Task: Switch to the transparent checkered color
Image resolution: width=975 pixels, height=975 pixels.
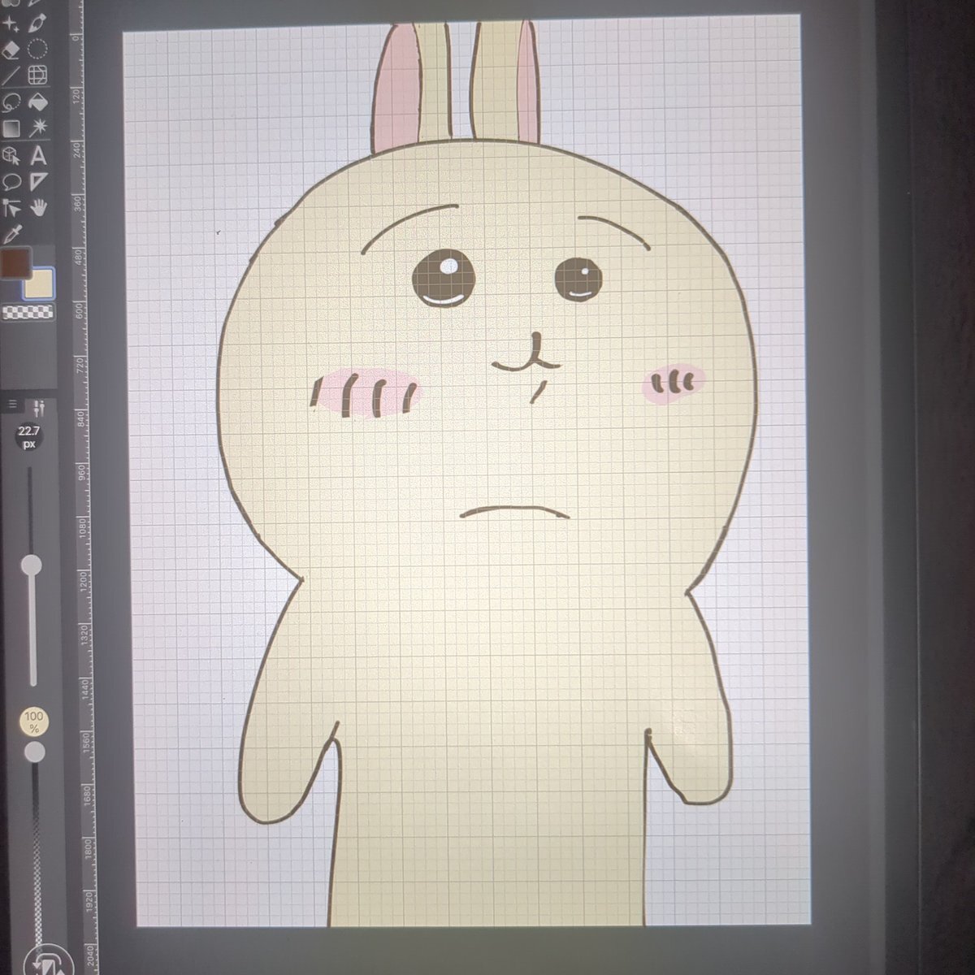Action: click(x=26, y=311)
